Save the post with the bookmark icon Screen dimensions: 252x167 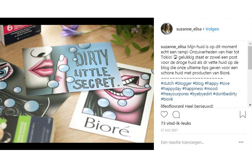click(x=242, y=114)
